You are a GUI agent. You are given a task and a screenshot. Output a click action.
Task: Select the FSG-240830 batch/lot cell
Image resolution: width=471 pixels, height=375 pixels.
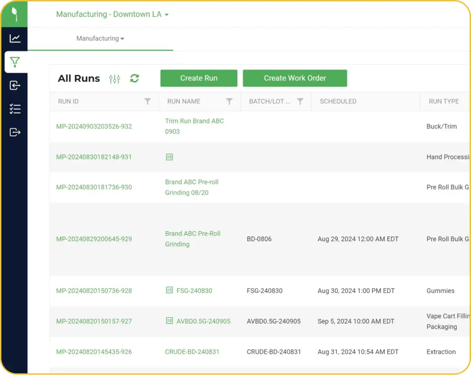tap(264, 291)
